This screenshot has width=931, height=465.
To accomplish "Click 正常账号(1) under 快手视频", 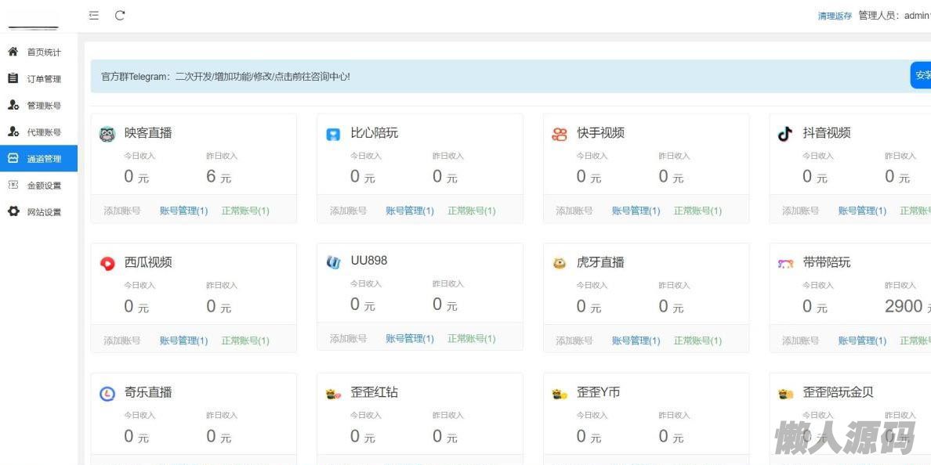I will (x=697, y=211).
